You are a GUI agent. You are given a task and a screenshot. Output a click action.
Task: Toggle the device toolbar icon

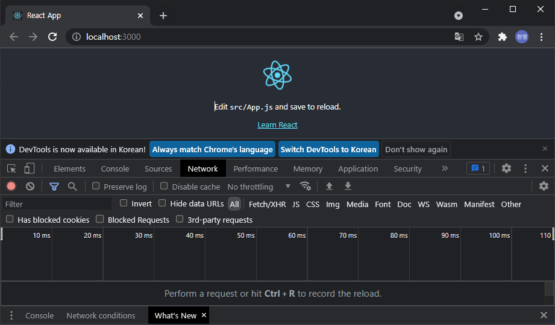[30, 169]
